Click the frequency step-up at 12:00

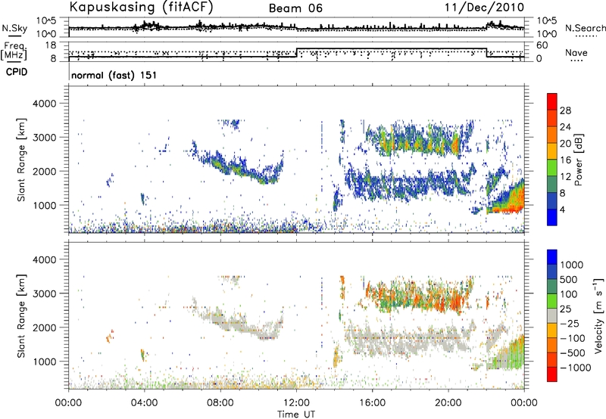coord(296,52)
